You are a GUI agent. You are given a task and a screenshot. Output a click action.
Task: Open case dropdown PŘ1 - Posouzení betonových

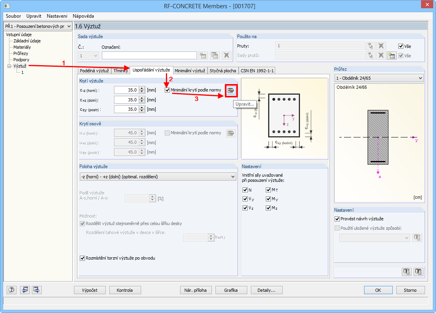(x=38, y=26)
